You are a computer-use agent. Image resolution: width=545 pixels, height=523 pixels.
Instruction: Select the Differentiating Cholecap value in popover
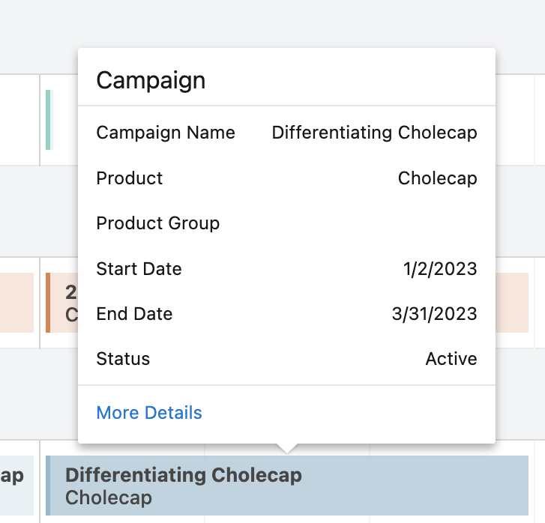pos(374,133)
